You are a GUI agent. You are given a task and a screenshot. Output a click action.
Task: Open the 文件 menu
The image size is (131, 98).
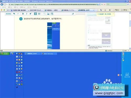coord(4,7)
